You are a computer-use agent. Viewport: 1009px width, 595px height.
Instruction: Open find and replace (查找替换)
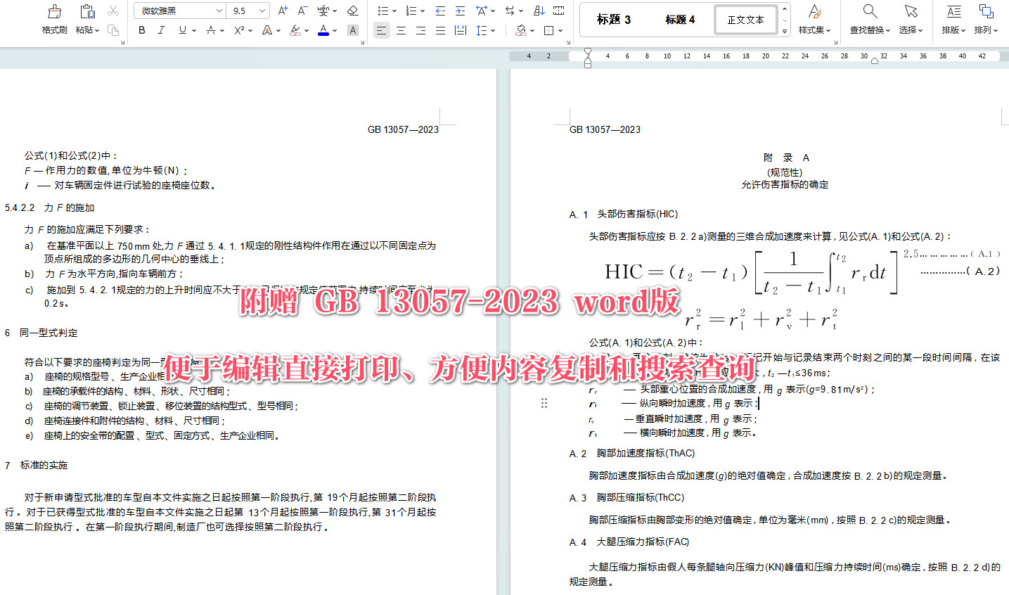pyautogui.click(x=869, y=19)
